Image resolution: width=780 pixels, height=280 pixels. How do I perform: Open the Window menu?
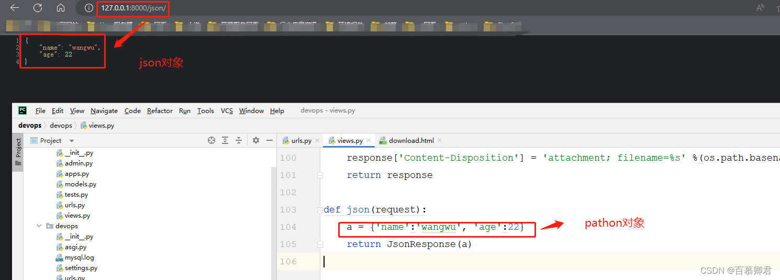251,110
